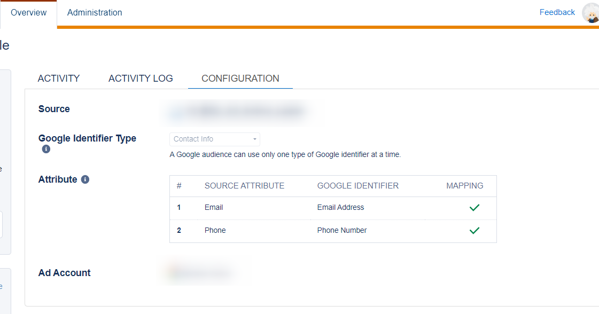Open the ACTIVITY LOG tab

(x=141, y=78)
